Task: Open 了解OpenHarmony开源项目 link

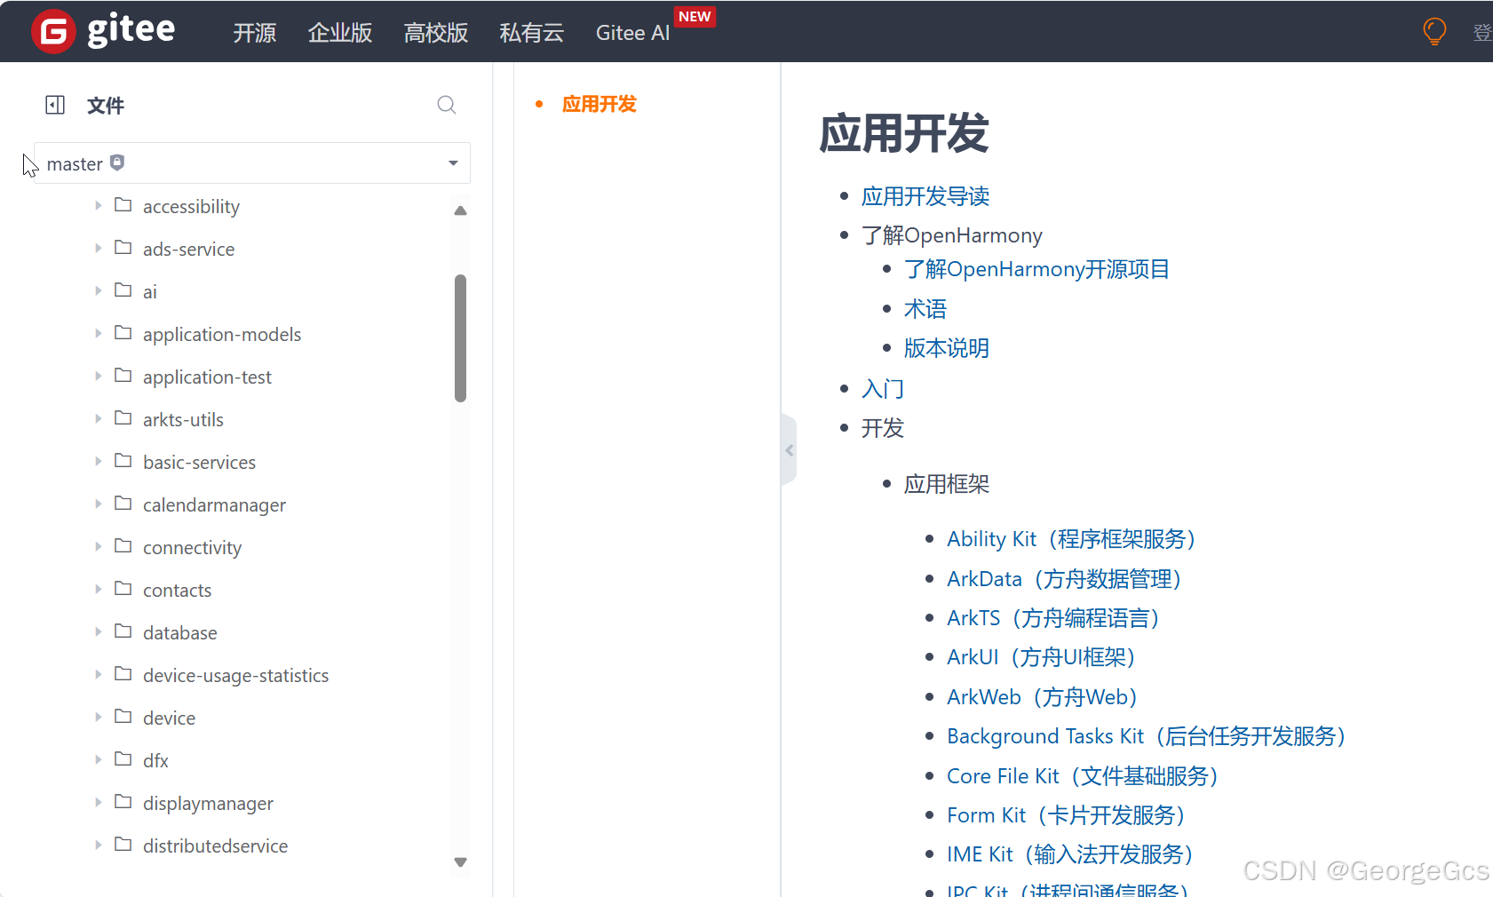Action: tap(1036, 269)
